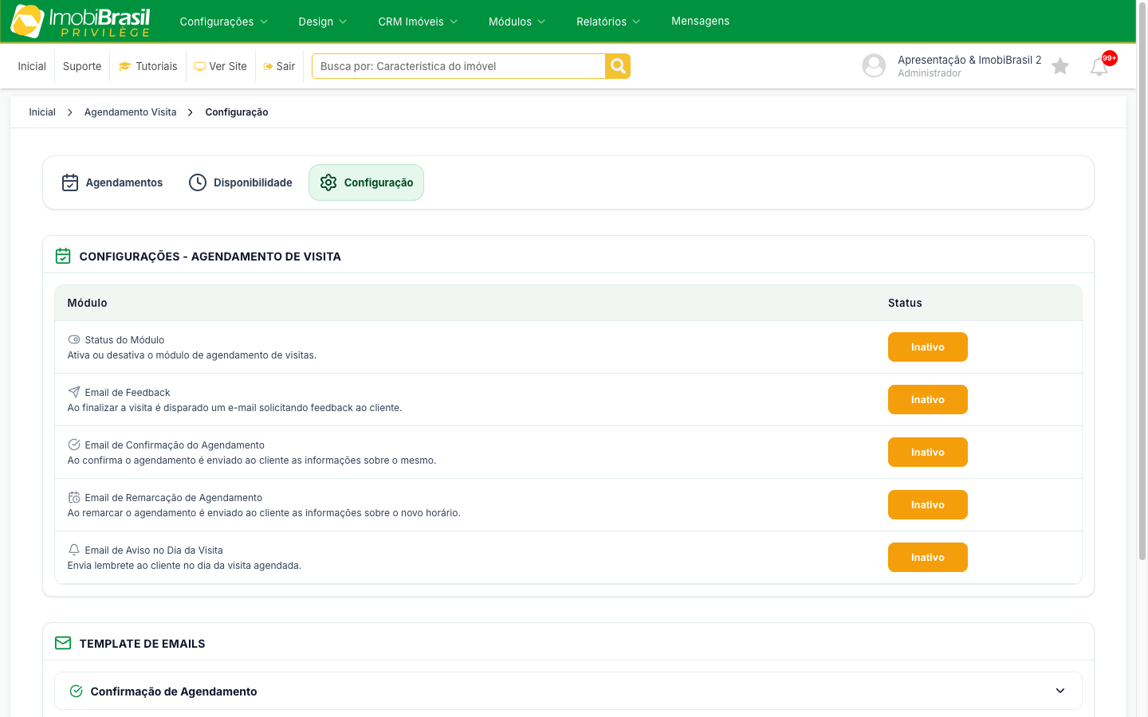Click the Agendamentos calendar icon

(70, 182)
